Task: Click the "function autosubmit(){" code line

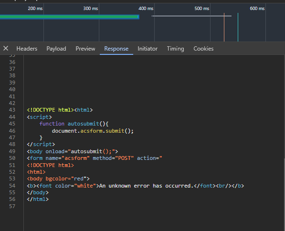Action: point(74,124)
